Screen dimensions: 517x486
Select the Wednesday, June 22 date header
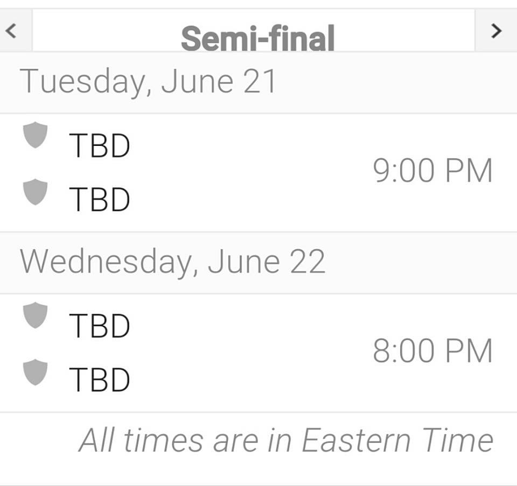click(172, 262)
